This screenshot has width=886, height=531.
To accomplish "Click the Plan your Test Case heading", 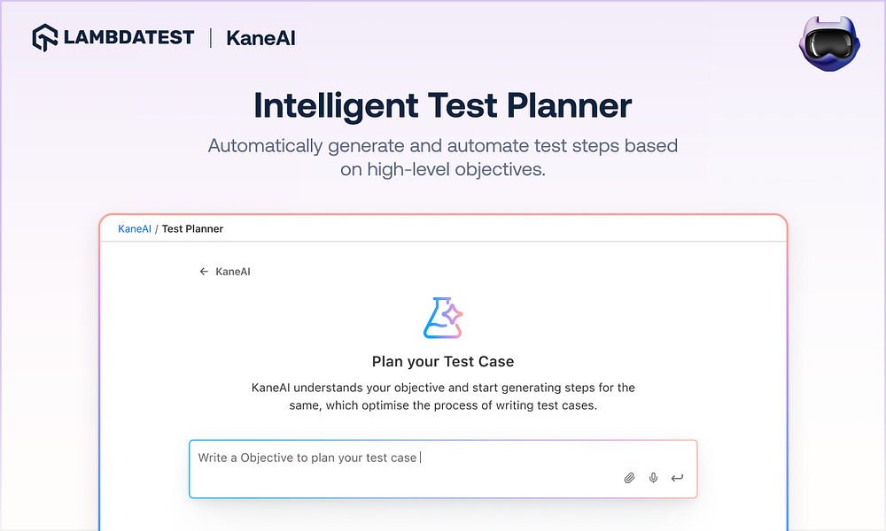I will [443, 361].
